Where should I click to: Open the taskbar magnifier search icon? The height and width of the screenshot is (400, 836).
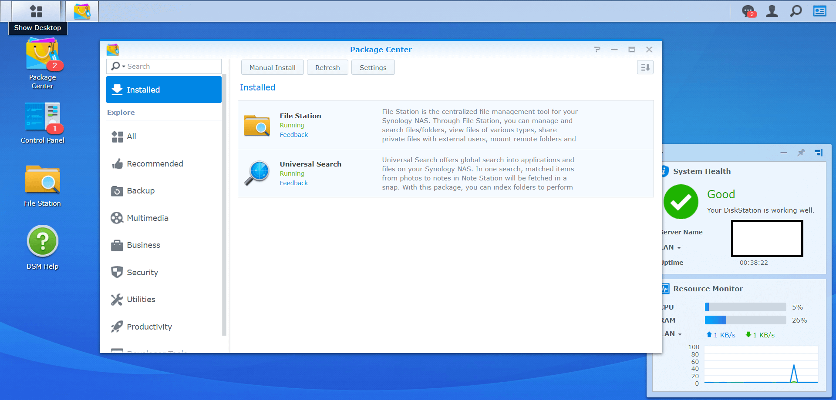click(x=796, y=11)
